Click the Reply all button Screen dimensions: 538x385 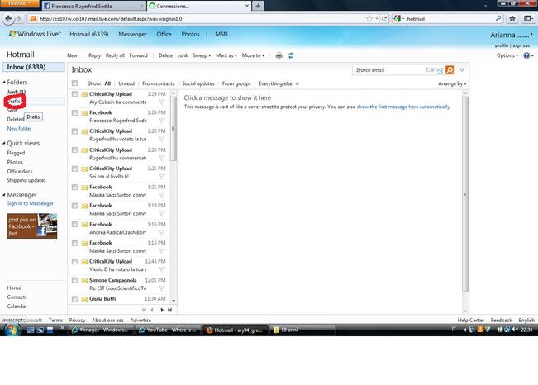(115, 55)
